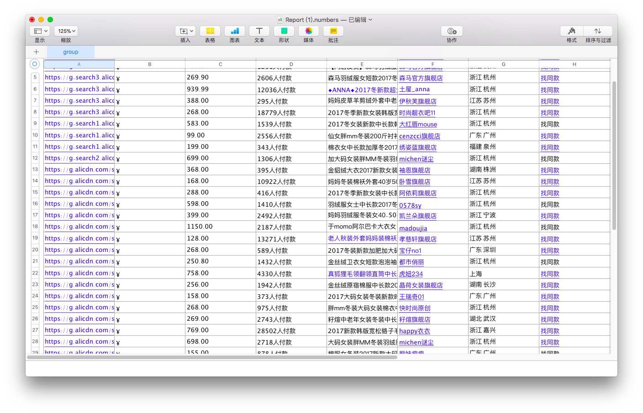This screenshot has width=643, height=413.
Task: Open 都市俏丽 shop link
Action: click(411, 262)
